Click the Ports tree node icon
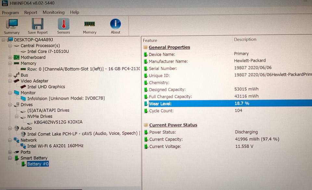The height and width of the screenshot is (190, 312). pyautogui.click(x=16, y=152)
